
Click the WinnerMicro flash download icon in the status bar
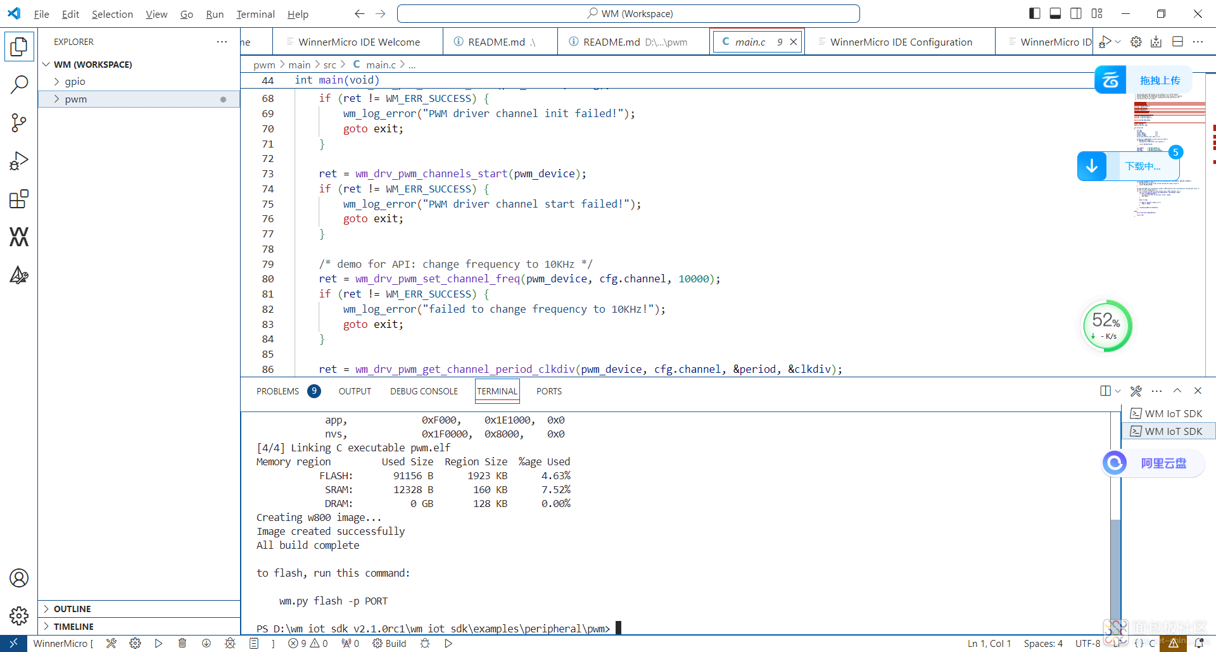(206, 643)
